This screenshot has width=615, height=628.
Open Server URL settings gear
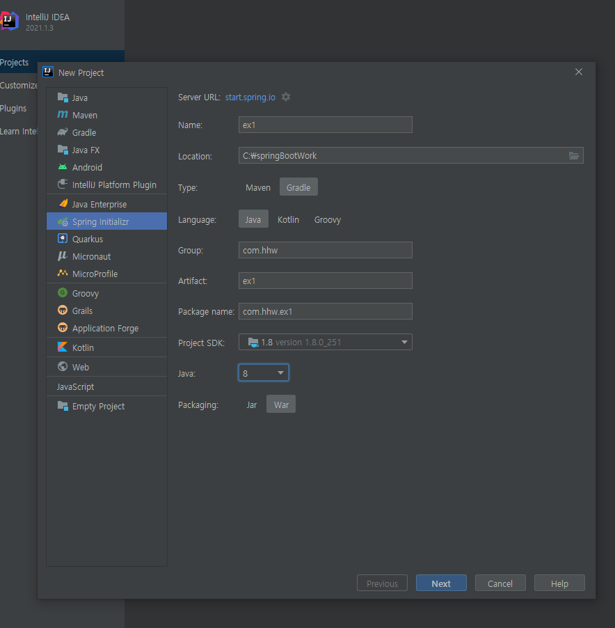tap(286, 97)
